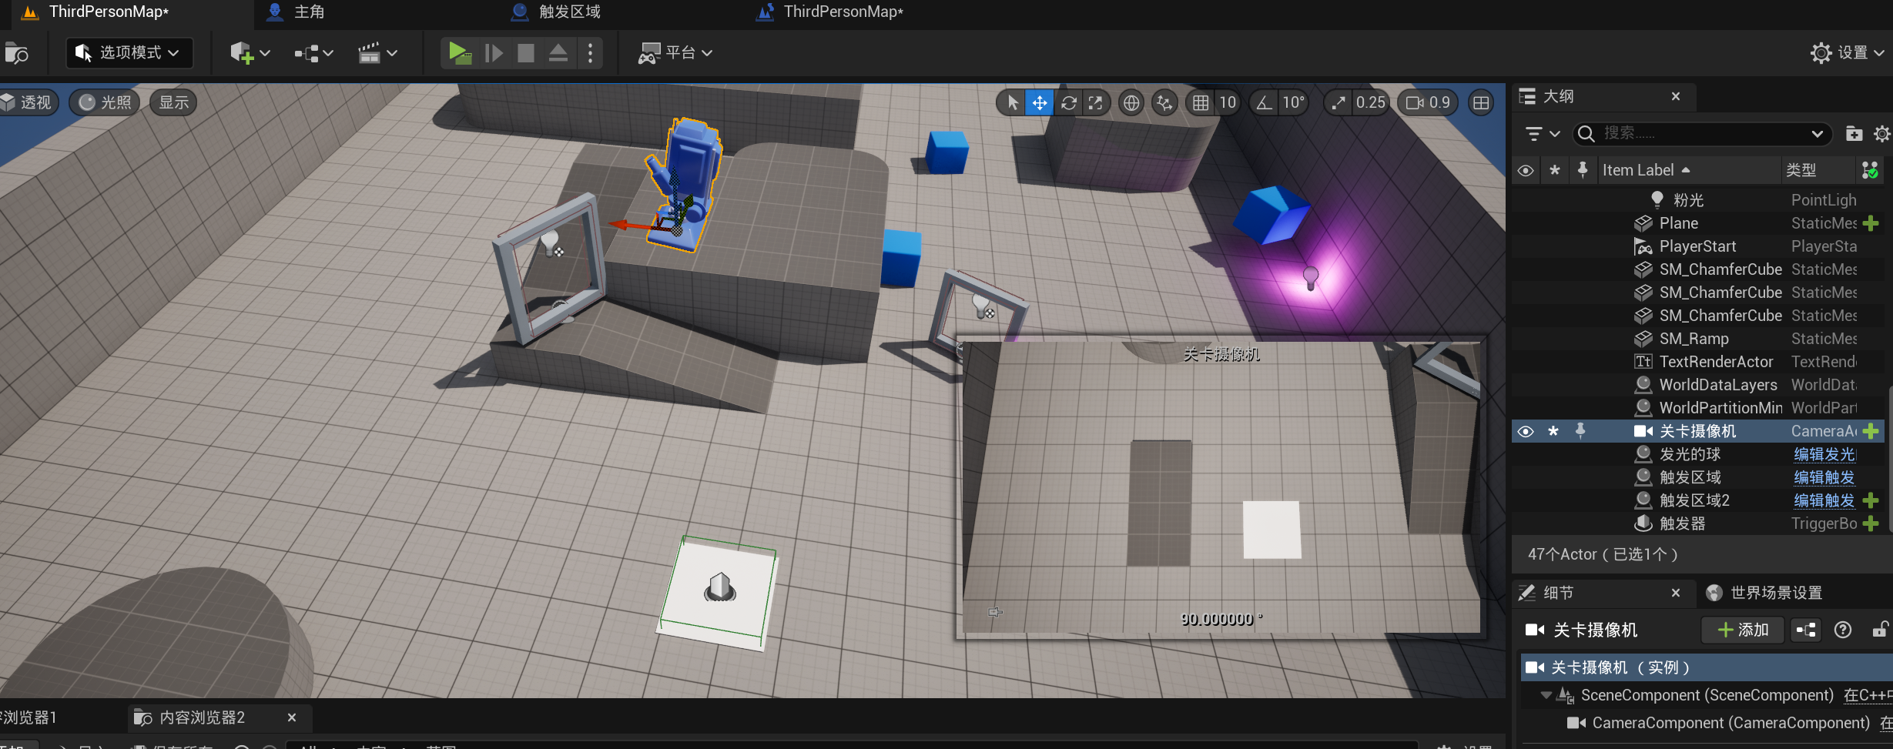Click the 添加 add component button
The height and width of the screenshot is (749, 1893).
tap(1743, 630)
